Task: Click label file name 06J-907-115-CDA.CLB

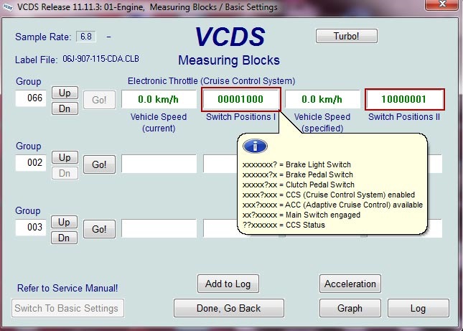Action: tap(101, 59)
